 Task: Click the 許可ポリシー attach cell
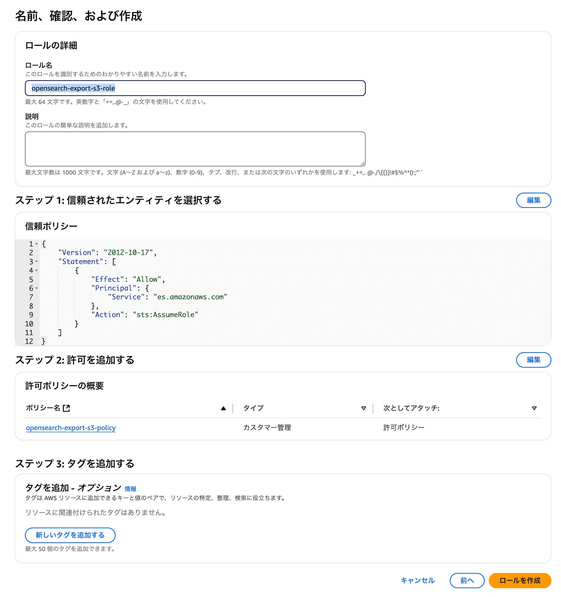click(404, 427)
